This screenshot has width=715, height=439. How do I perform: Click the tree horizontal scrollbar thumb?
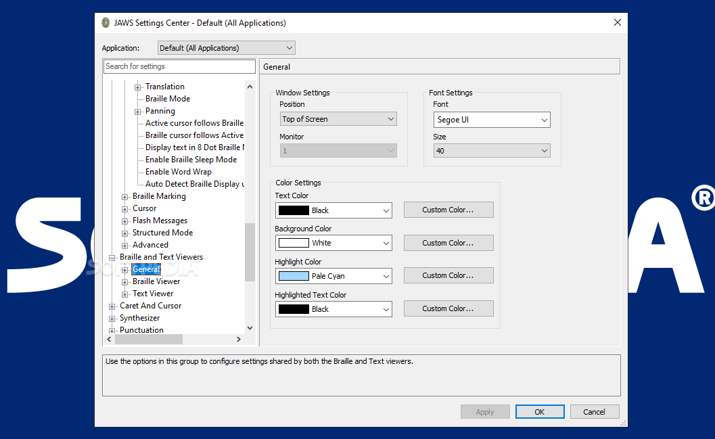(149, 339)
